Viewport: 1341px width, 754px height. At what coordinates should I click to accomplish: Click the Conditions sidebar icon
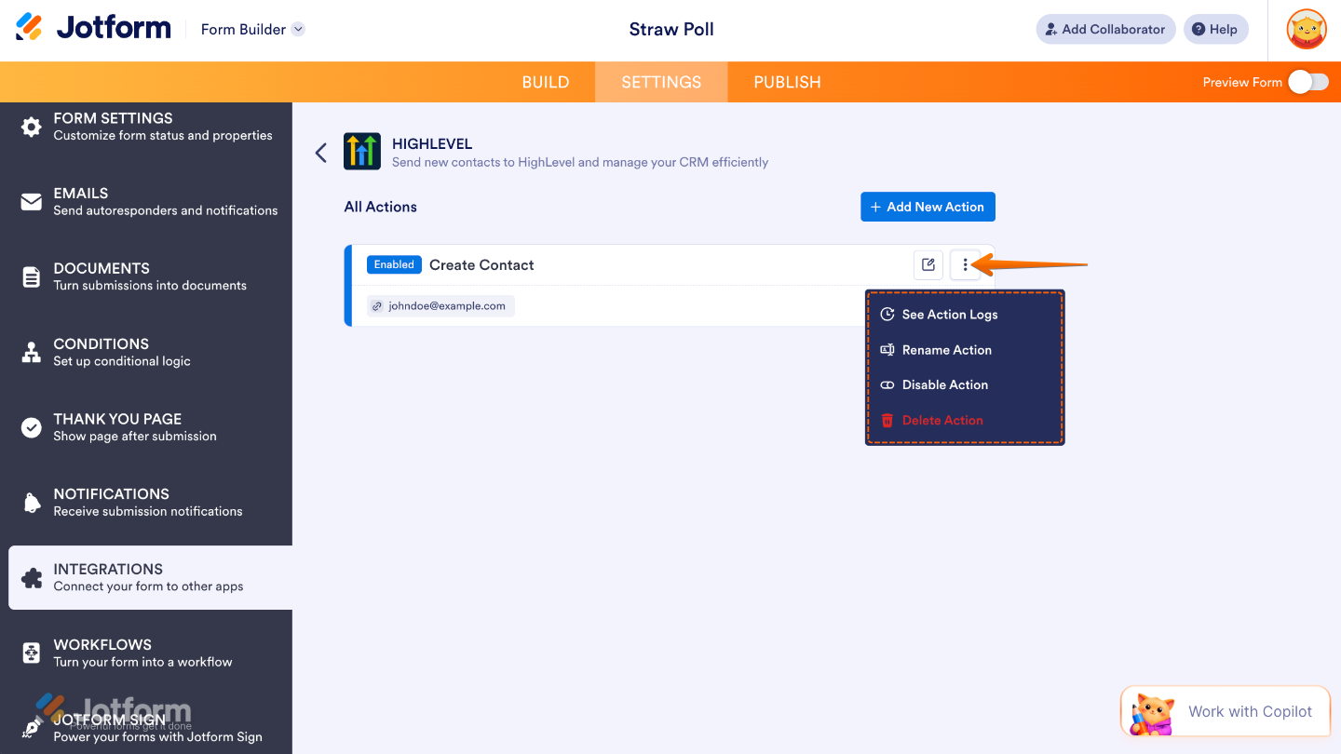[31, 352]
